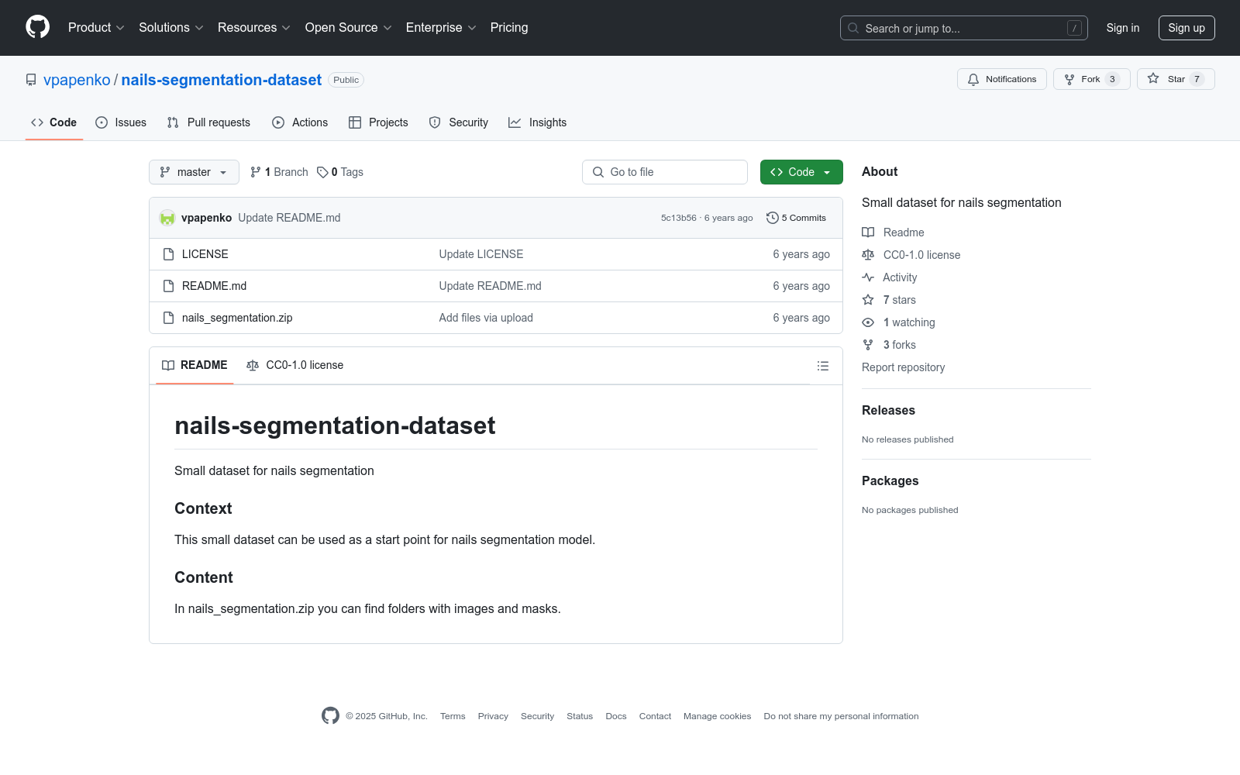The image size is (1240, 775).
Task: Focus the Go to file input
Action: tap(665, 172)
